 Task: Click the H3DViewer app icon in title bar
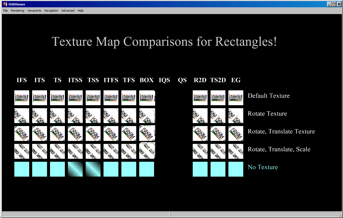coord(5,4)
